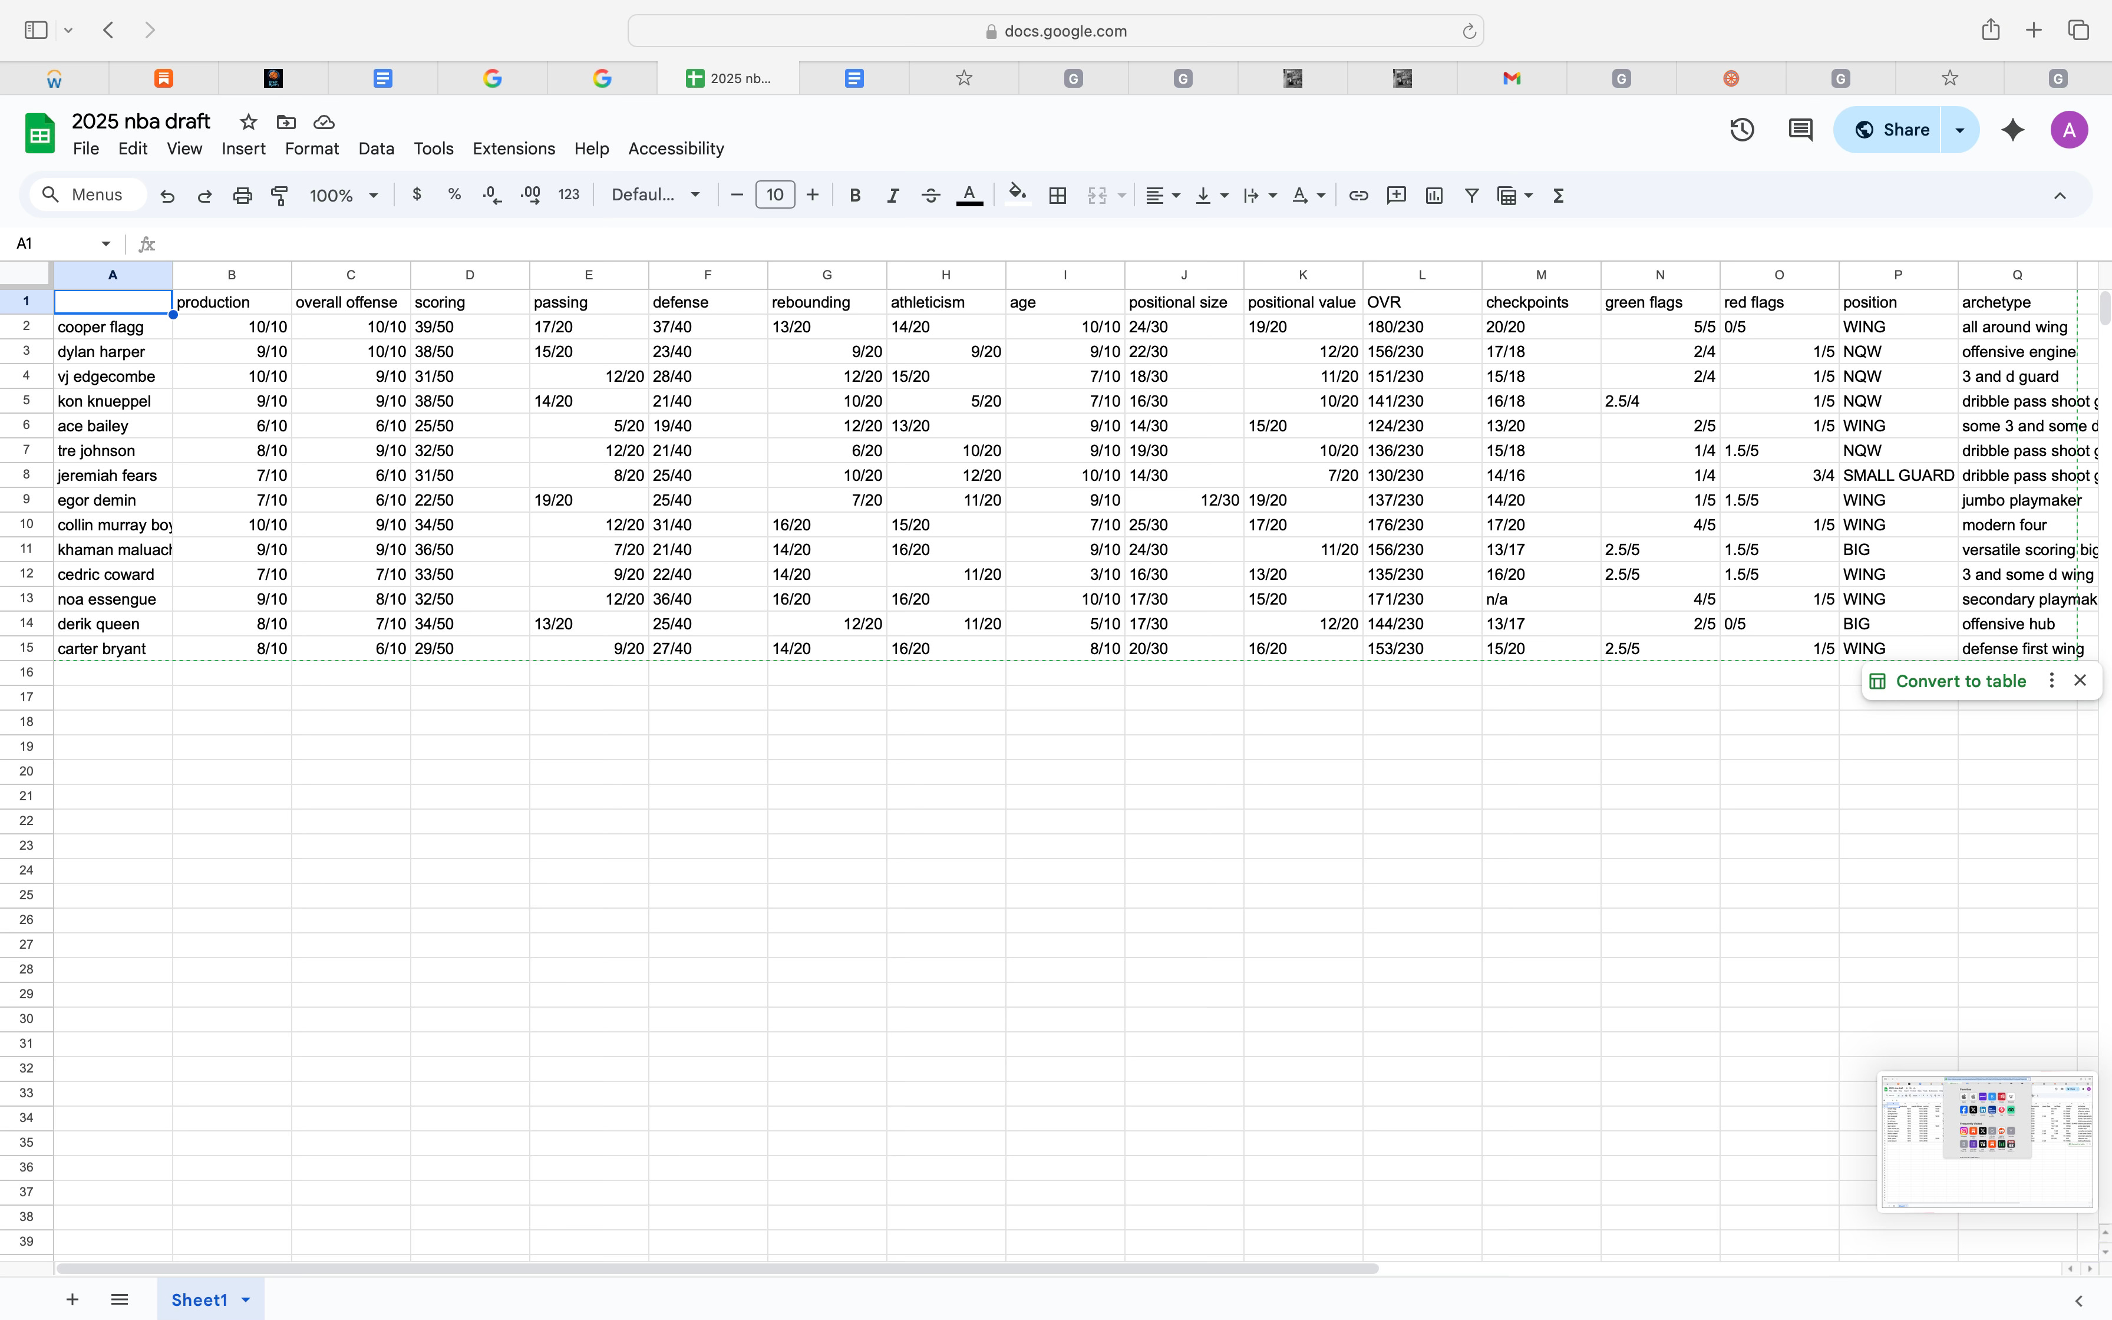
Task: Open the comments panel icon
Action: pyautogui.click(x=1800, y=130)
